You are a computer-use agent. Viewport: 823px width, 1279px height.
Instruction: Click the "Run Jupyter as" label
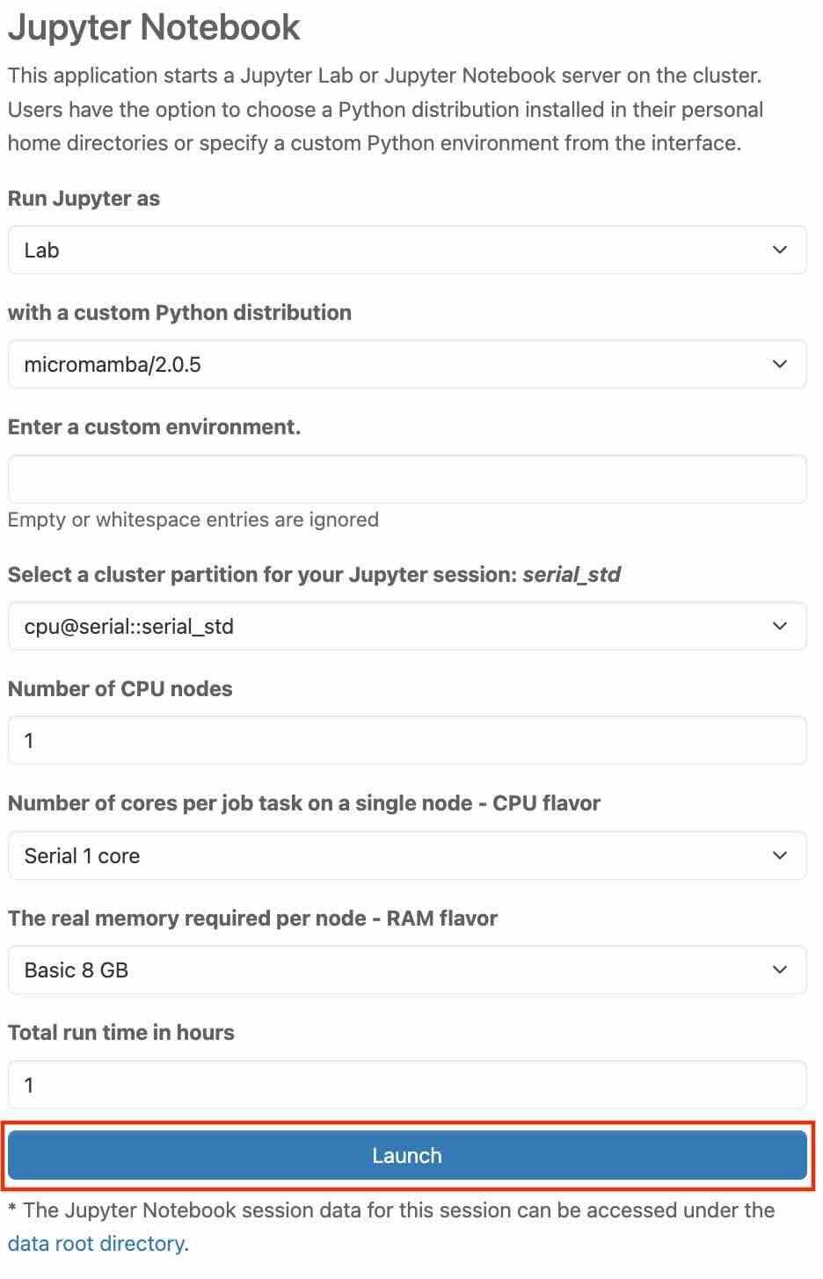pyautogui.click(x=84, y=199)
